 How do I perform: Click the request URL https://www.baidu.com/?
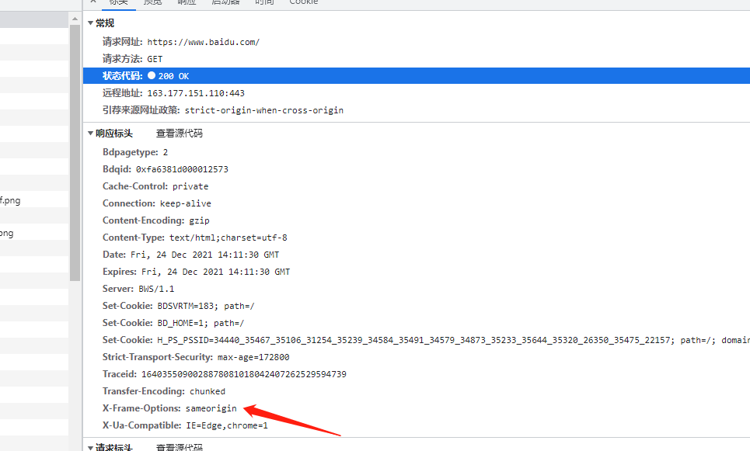[203, 42]
